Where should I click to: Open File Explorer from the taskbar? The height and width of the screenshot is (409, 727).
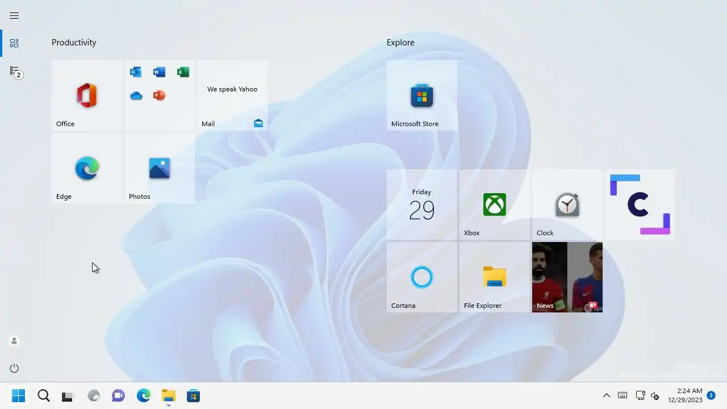click(x=169, y=396)
